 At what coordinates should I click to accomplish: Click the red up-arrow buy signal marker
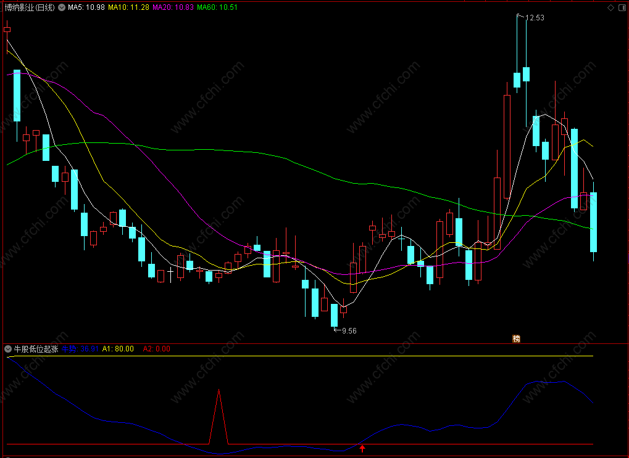tap(362, 448)
